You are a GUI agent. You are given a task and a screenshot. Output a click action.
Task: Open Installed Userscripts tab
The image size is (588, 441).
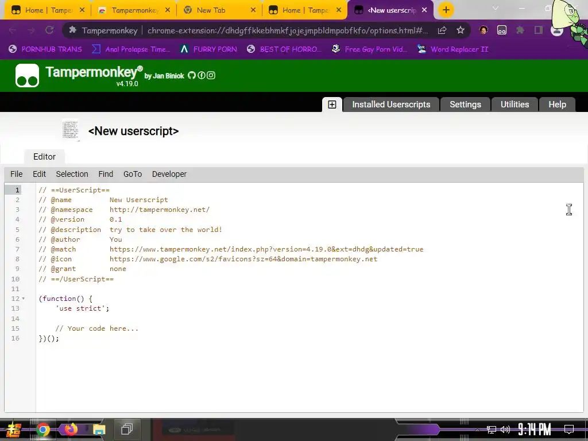click(390, 105)
